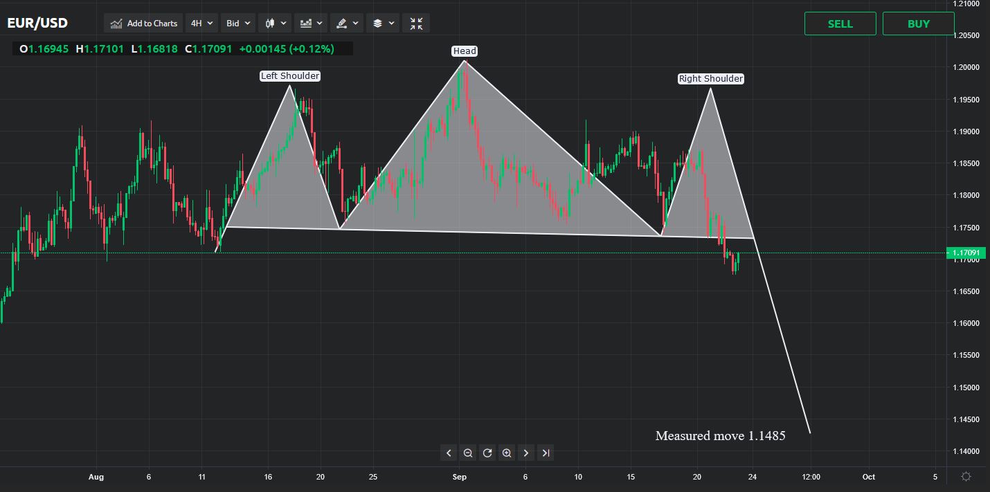This screenshot has height=492, width=990.
Task: Click the 12:00 time axis label
Action: pos(811,477)
